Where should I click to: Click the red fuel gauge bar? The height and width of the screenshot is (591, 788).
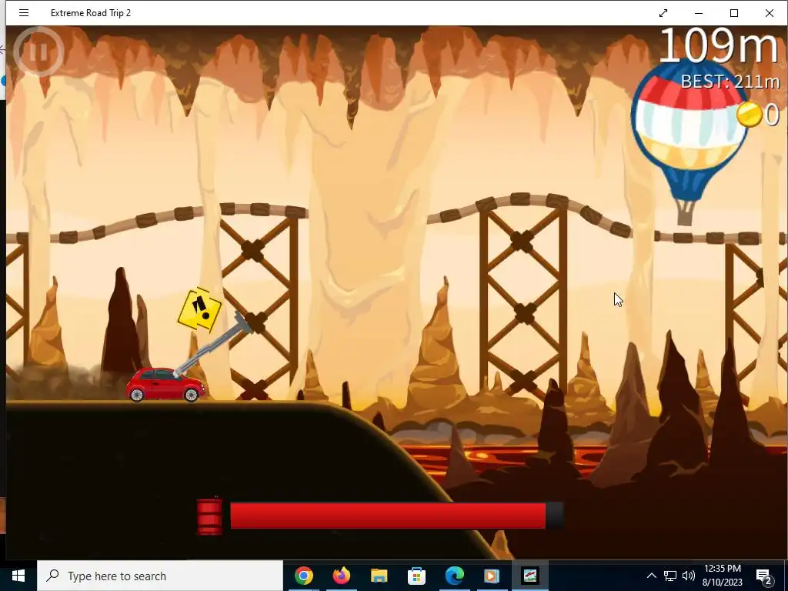point(397,516)
